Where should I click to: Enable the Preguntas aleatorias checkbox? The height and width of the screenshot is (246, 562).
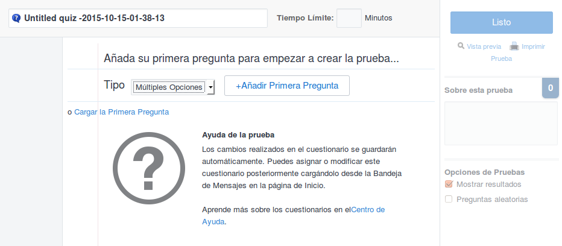click(x=448, y=199)
